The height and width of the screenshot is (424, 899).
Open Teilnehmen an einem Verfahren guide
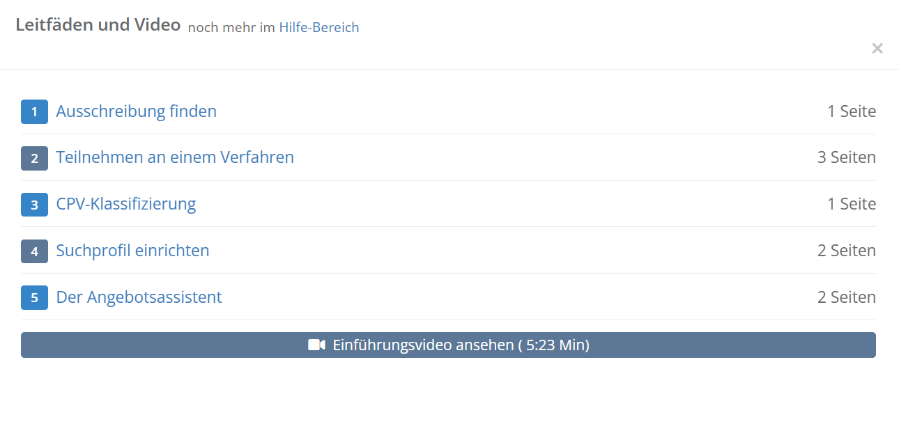click(175, 157)
